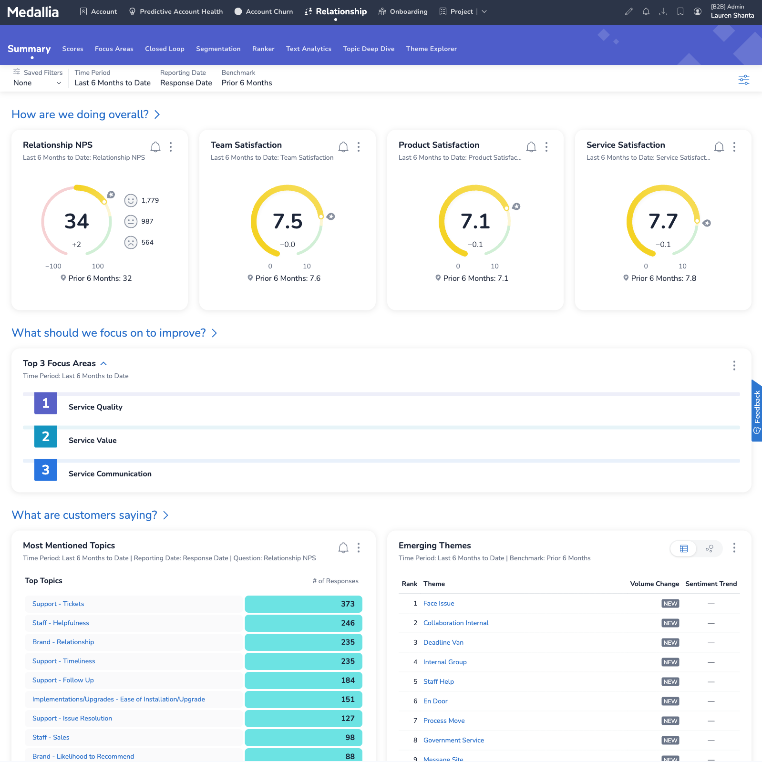Collapse the Top 3 Focus Areas section

point(103,363)
